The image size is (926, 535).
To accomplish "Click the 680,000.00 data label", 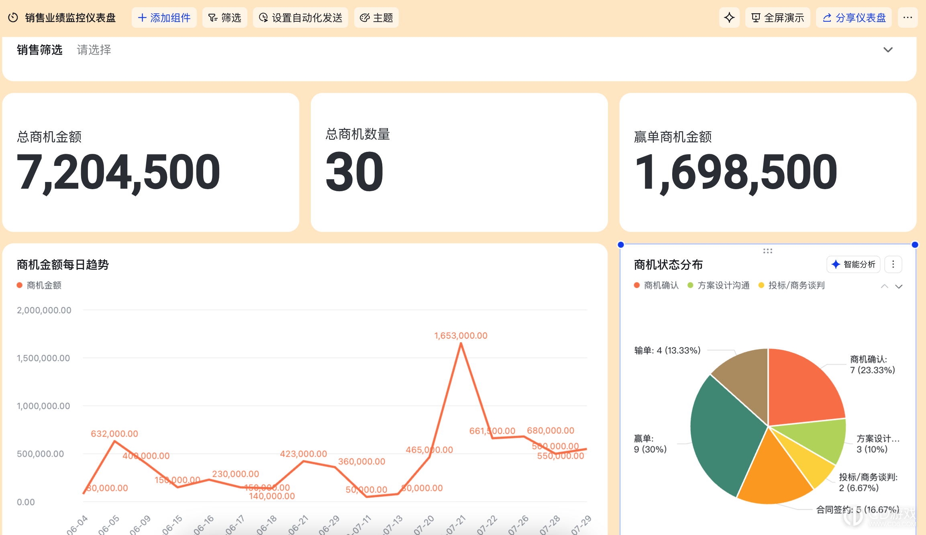I will (551, 430).
